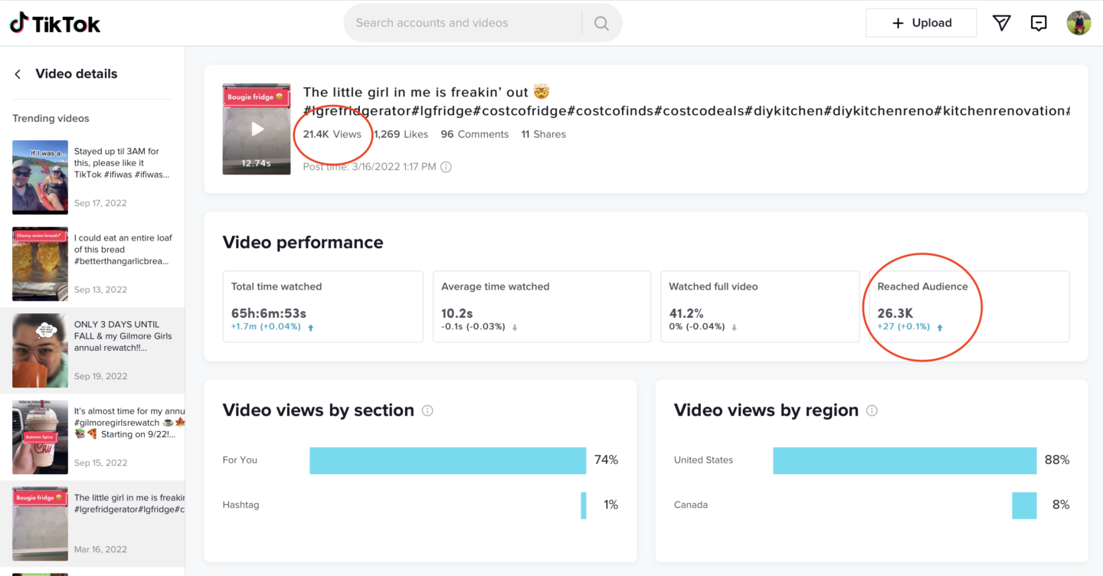The image size is (1103, 576).
Task: Open the Cheesy onion bread video thumbnail
Action: tap(40, 263)
